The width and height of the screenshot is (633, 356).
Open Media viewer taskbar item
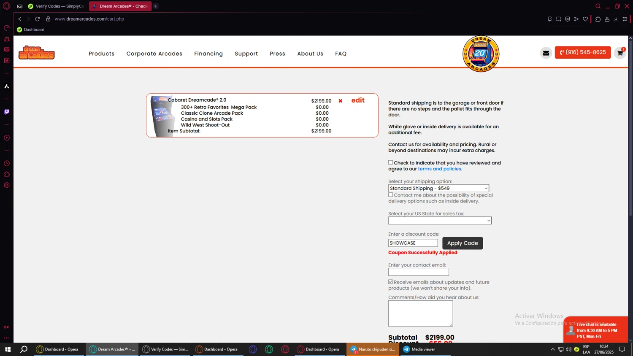coord(425,349)
